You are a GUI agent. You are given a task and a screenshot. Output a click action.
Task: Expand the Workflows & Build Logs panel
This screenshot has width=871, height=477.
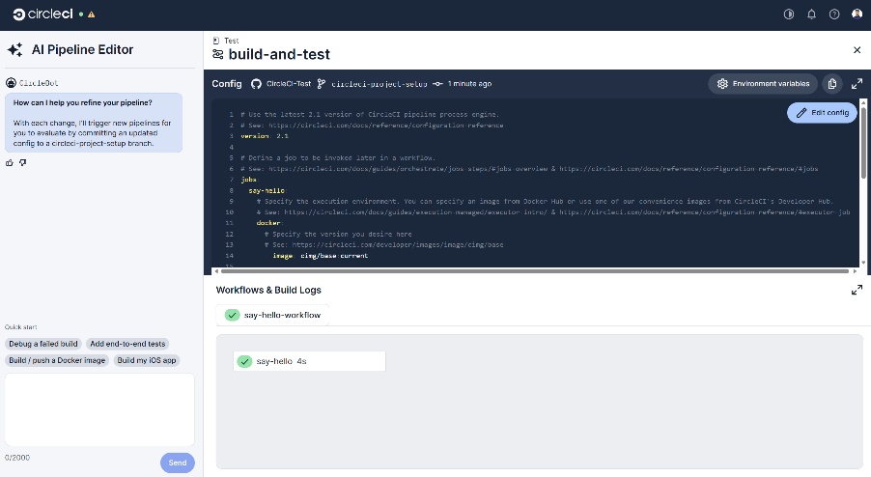[x=857, y=290]
